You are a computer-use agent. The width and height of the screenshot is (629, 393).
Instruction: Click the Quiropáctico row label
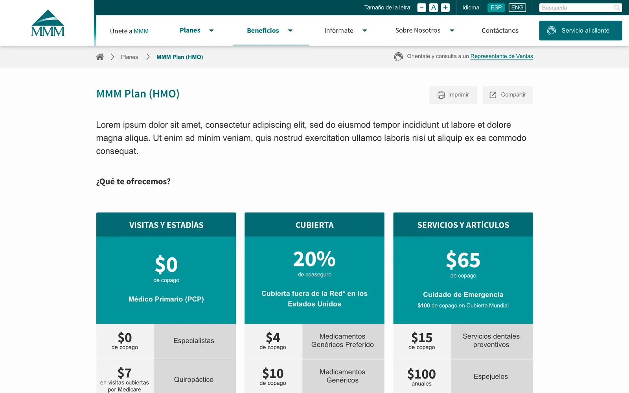pos(194,380)
